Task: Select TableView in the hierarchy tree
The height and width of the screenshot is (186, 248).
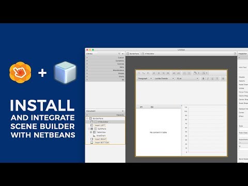Action: [101, 132]
